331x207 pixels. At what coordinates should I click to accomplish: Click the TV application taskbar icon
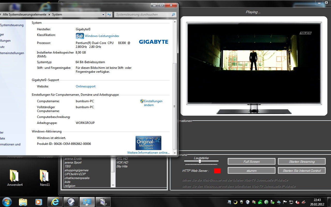[x=103, y=202]
